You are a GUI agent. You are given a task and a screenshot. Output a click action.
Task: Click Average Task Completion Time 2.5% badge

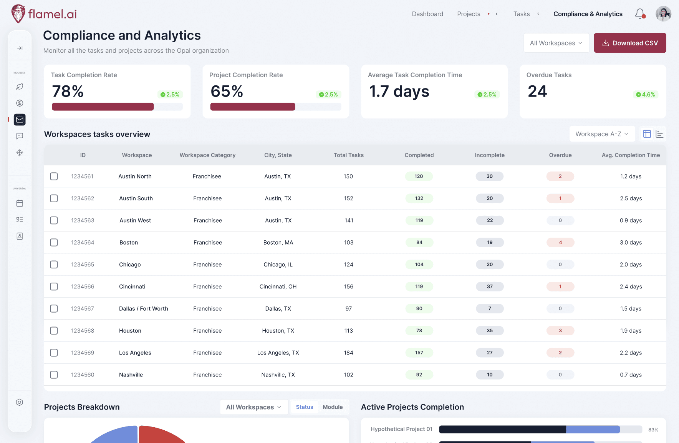coord(487,95)
